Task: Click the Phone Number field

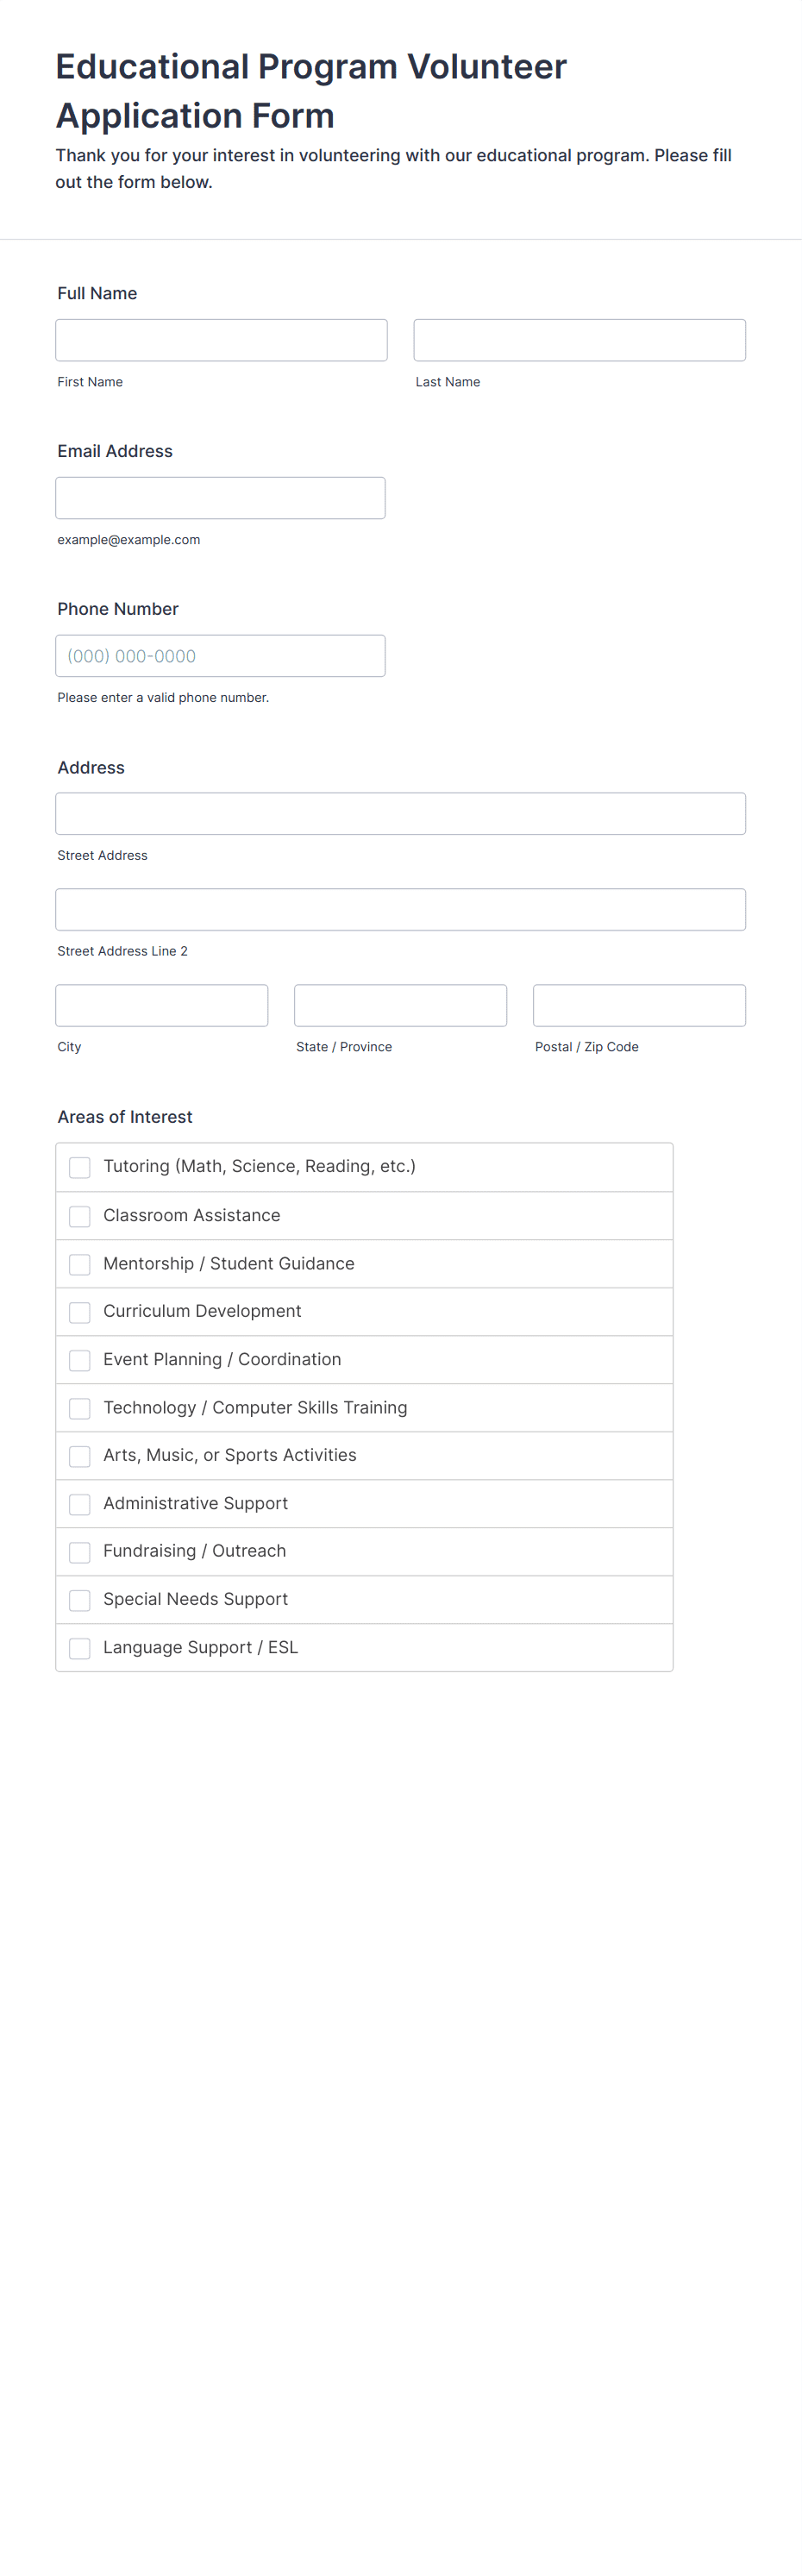Action: (x=220, y=655)
